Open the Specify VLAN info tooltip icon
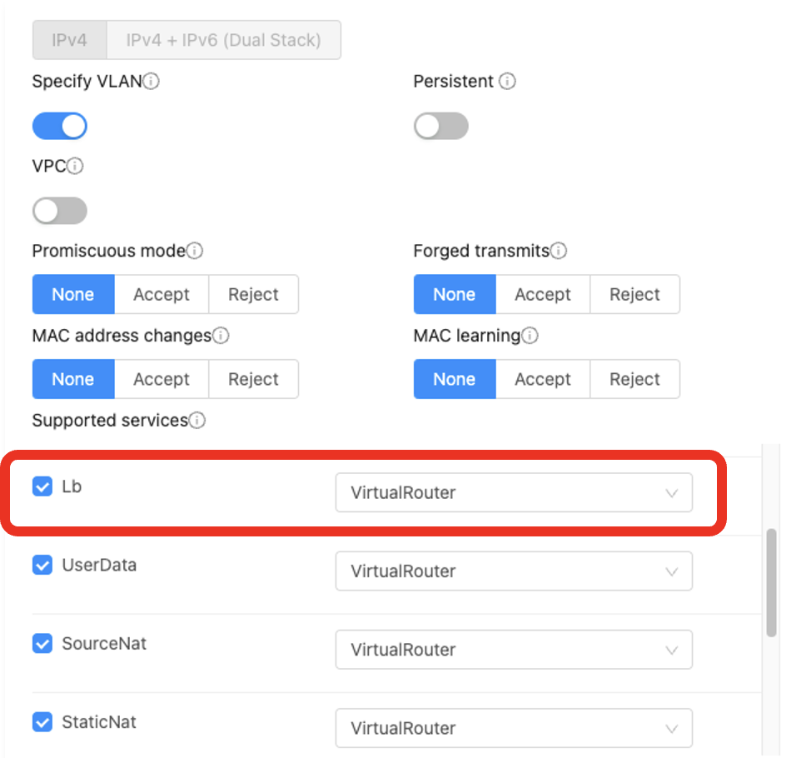 click(151, 82)
